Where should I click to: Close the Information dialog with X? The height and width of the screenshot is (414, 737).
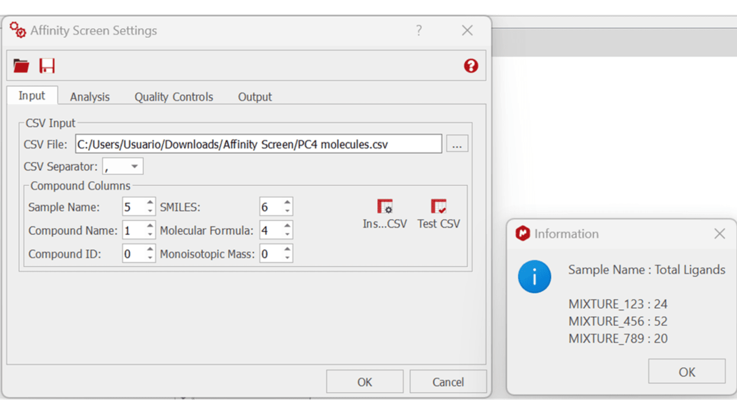click(720, 233)
